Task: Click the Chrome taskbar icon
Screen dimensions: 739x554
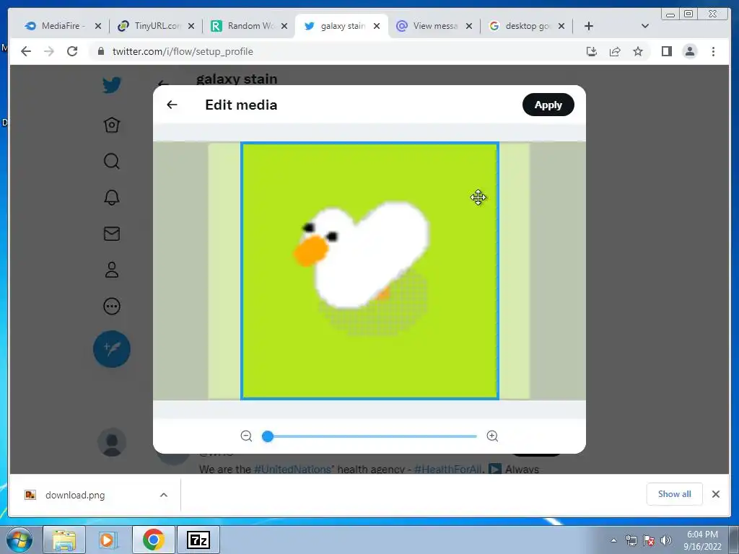Action: tap(154, 540)
